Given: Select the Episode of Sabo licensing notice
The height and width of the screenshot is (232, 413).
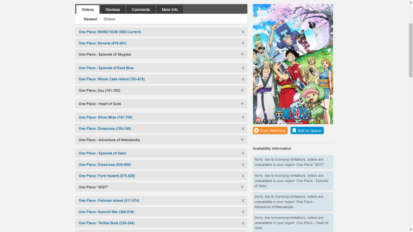Looking at the screenshot, I should tap(293, 181).
